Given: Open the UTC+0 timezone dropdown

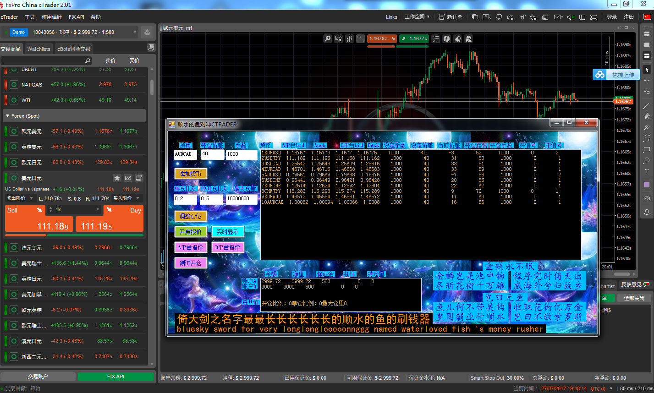Looking at the screenshot, I should coord(601,388).
